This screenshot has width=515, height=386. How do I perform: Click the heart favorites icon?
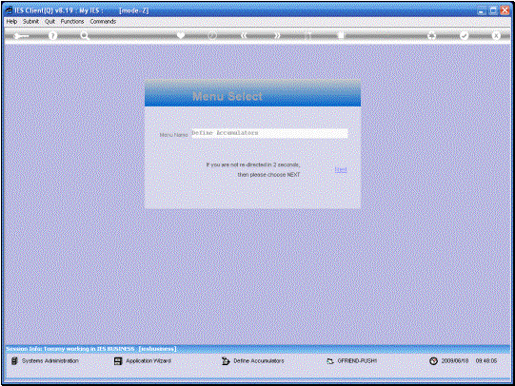point(181,35)
